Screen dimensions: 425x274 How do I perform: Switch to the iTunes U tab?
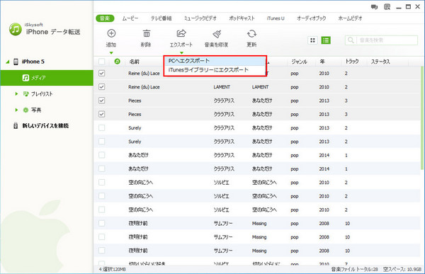click(276, 18)
